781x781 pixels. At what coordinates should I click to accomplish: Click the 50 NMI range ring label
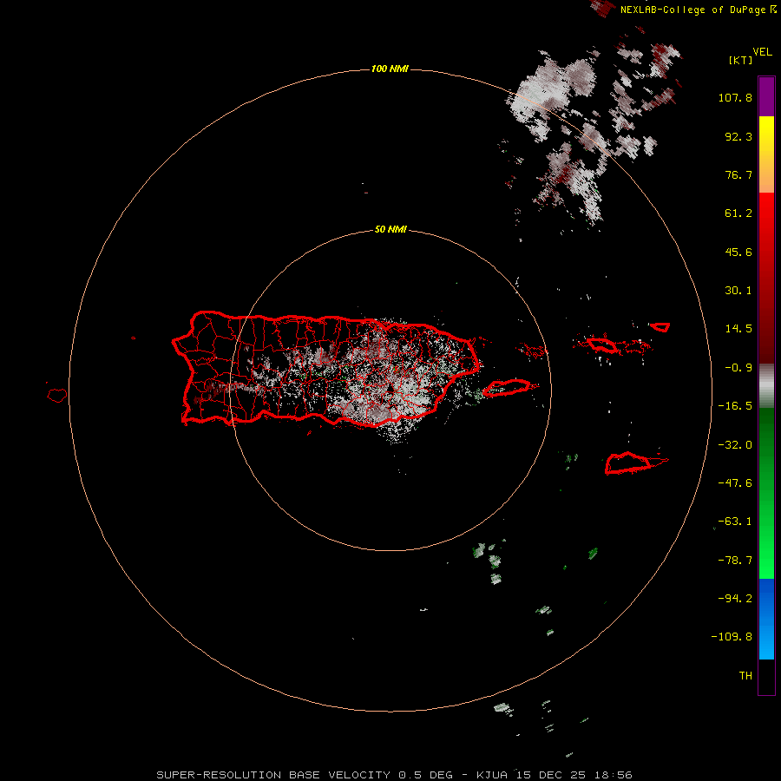(390, 230)
